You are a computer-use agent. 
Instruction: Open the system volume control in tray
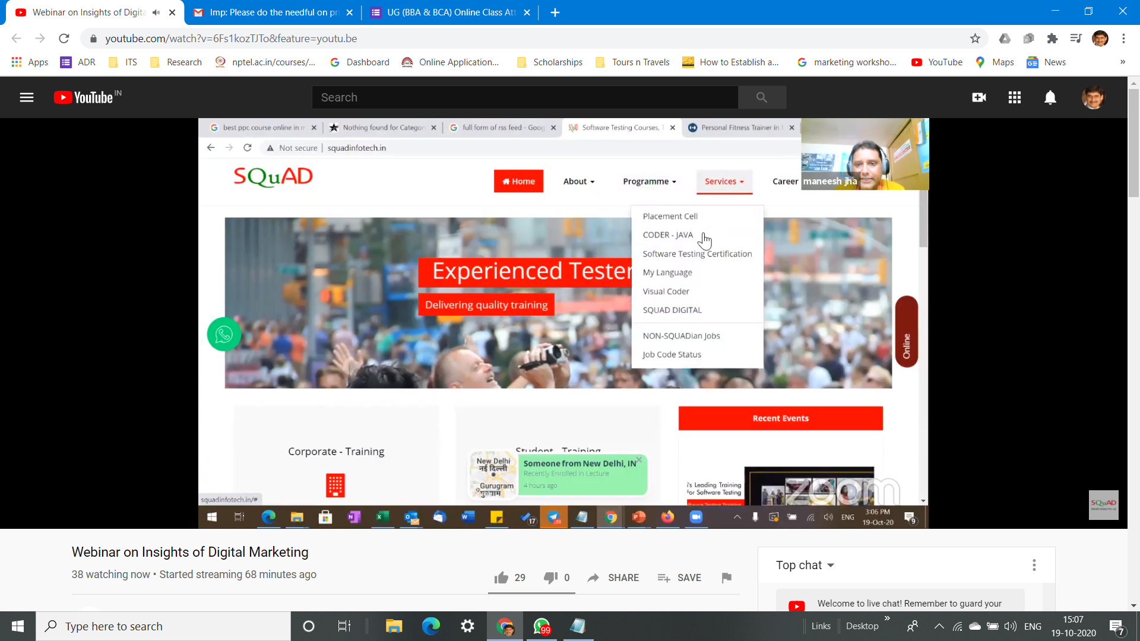(x=1010, y=626)
